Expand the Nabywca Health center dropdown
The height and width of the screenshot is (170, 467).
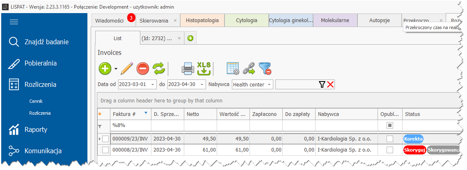(x=269, y=84)
